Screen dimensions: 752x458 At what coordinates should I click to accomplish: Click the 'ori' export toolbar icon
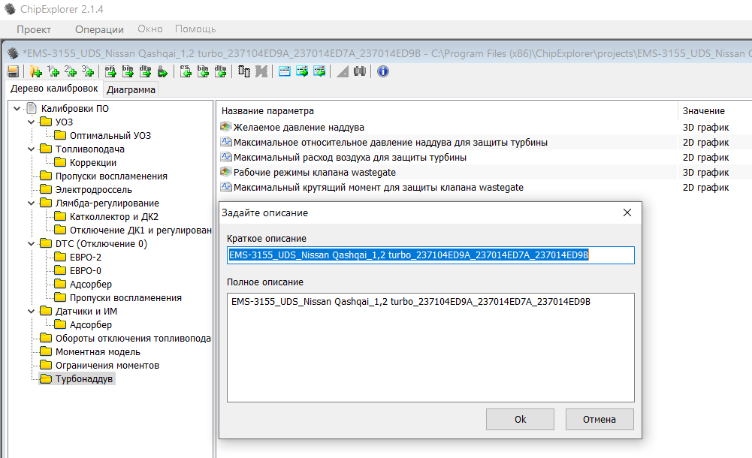click(x=111, y=71)
